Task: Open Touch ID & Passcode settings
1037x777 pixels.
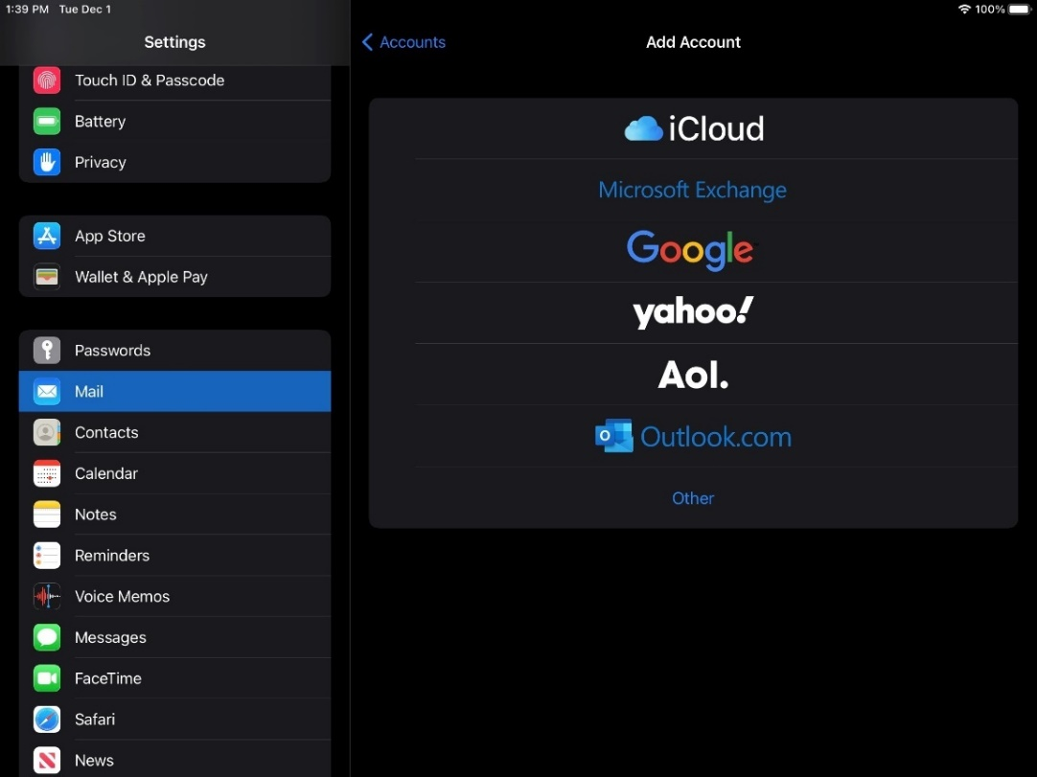Action: tap(174, 80)
